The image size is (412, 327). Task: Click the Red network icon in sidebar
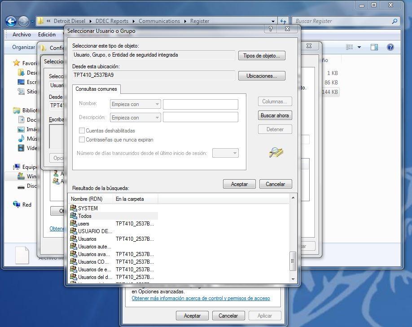point(16,204)
